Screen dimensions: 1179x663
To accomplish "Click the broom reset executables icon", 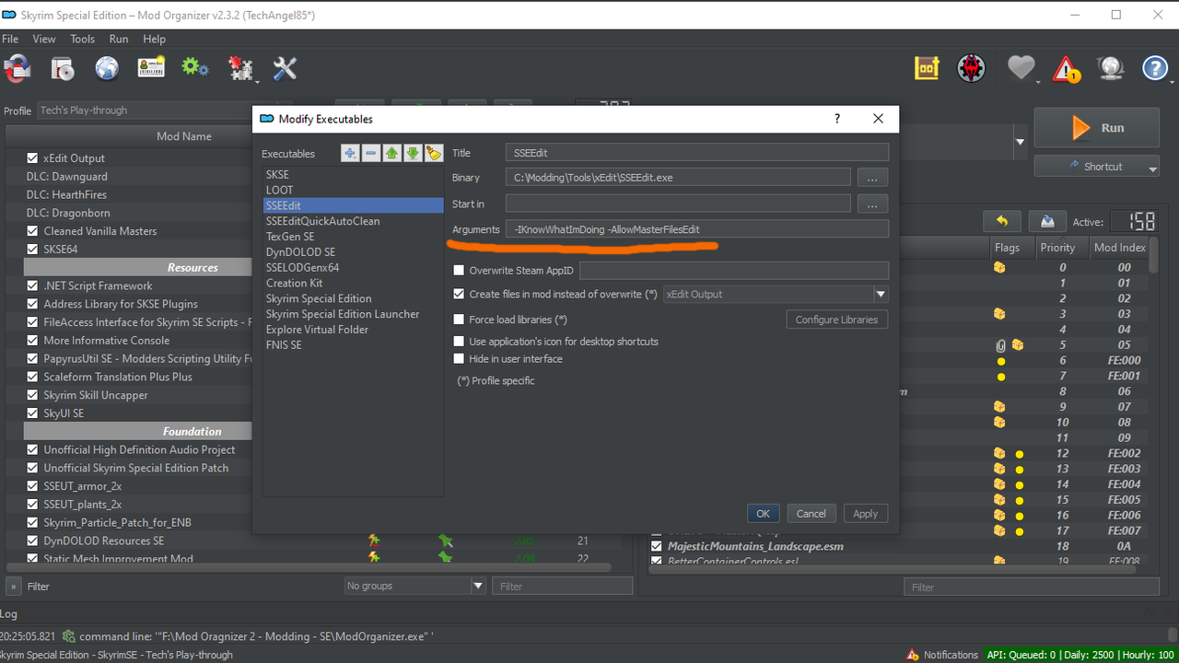I will [434, 154].
